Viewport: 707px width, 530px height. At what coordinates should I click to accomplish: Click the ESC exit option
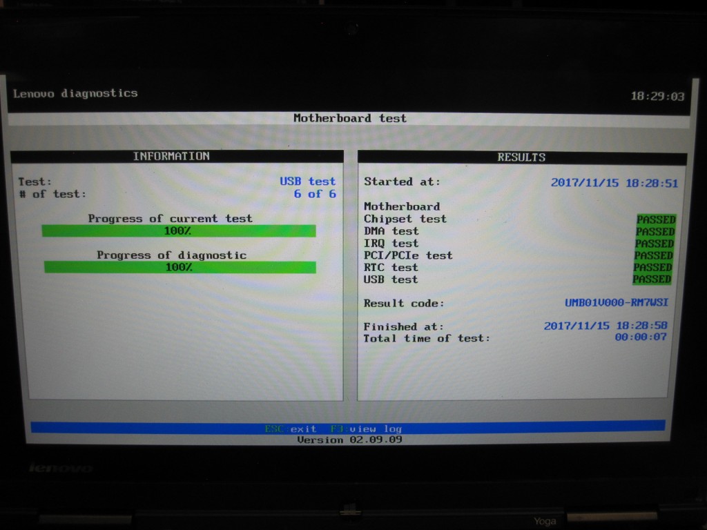291,429
